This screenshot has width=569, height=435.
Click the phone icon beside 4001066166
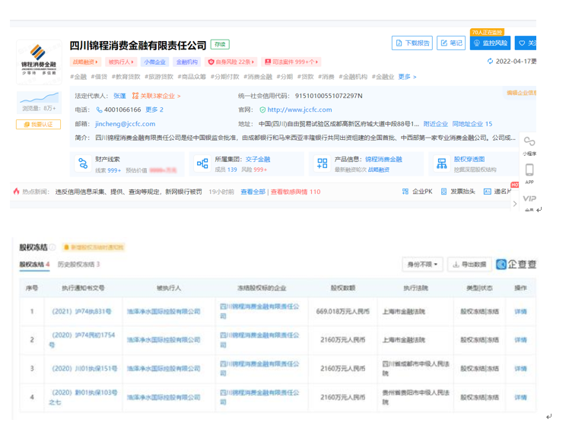click(99, 110)
